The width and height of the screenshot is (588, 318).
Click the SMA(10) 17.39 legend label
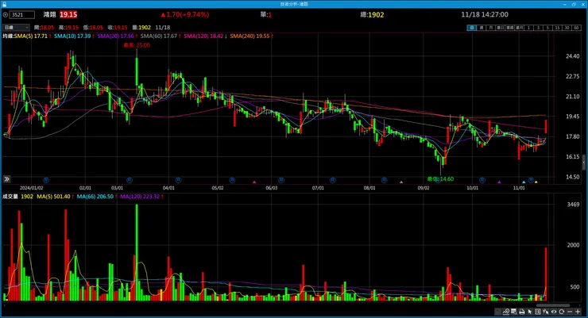click(x=72, y=36)
